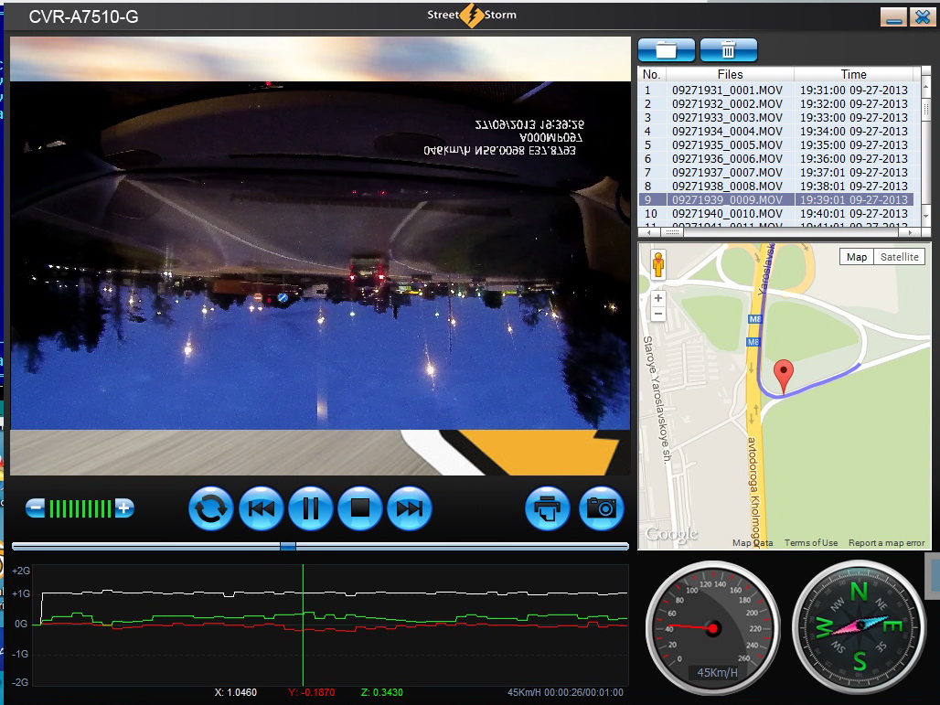Decrease volume with minus button
The width and height of the screenshot is (940, 705).
click(x=35, y=507)
